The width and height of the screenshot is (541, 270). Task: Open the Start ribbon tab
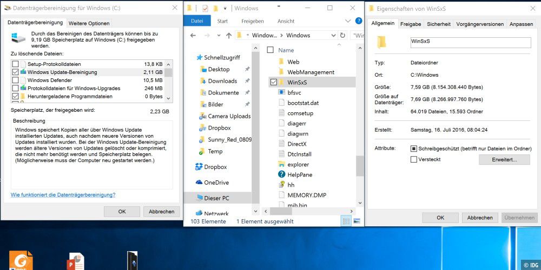(x=222, y=21)
